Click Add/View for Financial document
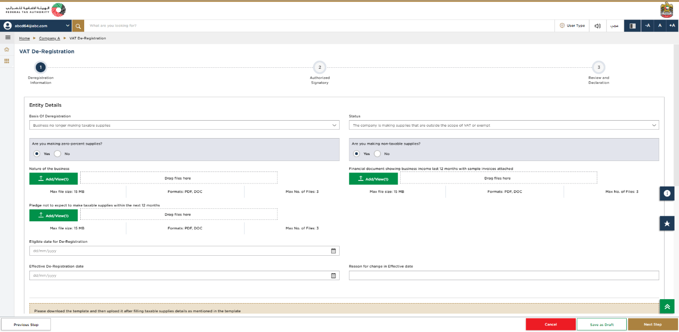 click(373, 178)
